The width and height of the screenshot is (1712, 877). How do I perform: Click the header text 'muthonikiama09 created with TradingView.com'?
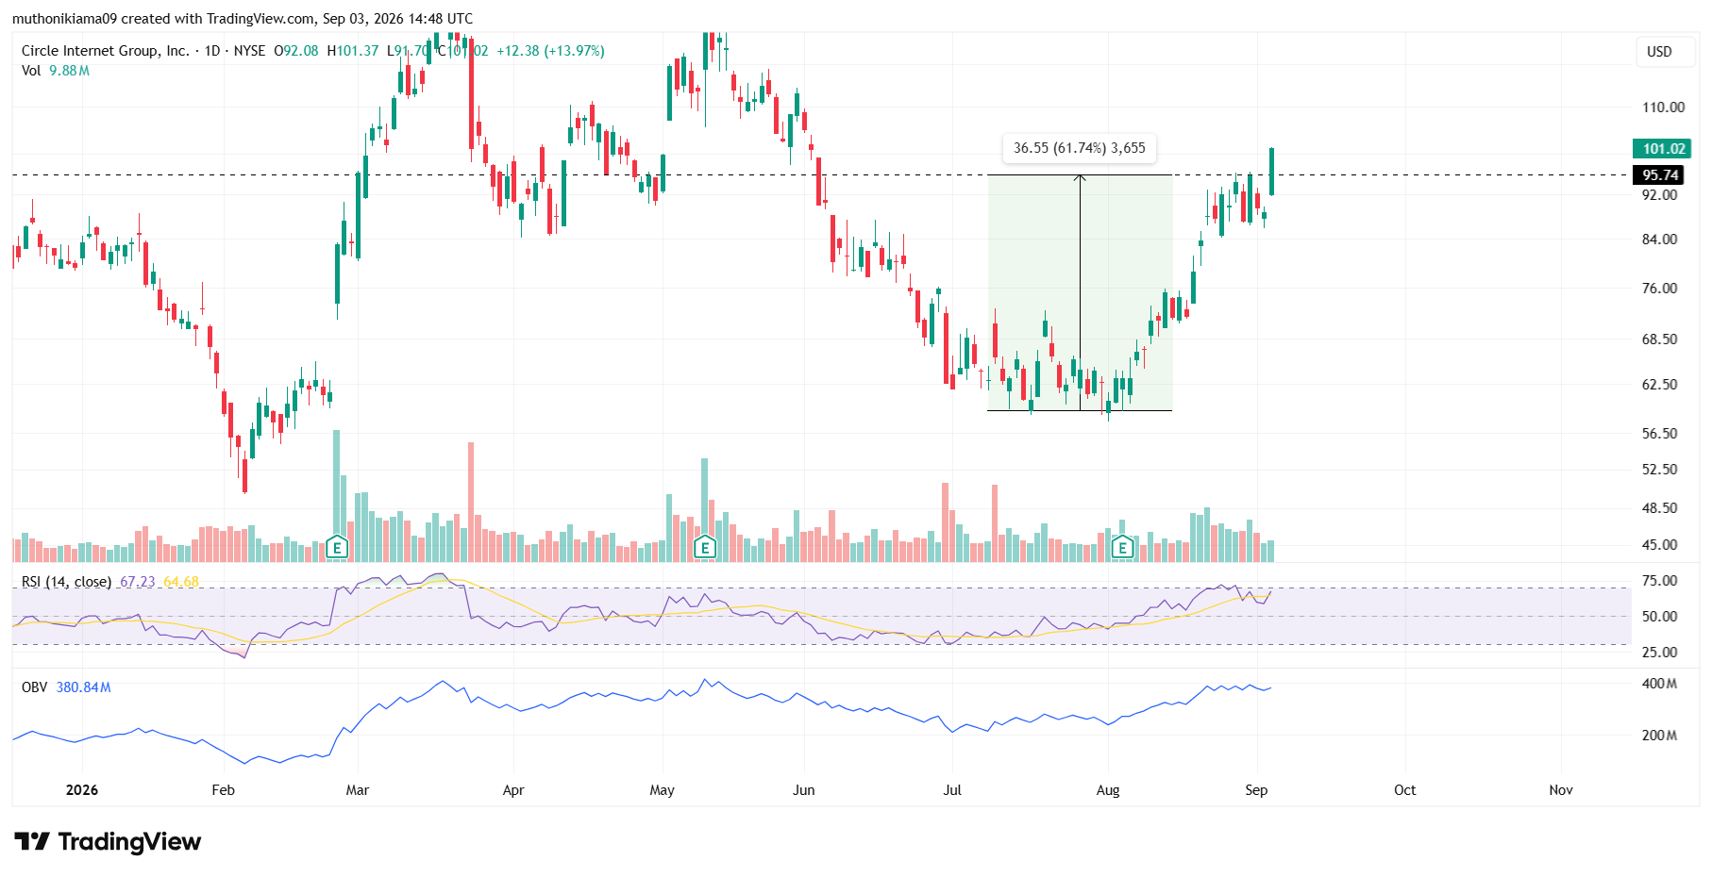click(x=163, y=19)
